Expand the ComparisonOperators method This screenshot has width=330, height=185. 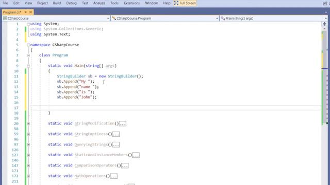28,165
